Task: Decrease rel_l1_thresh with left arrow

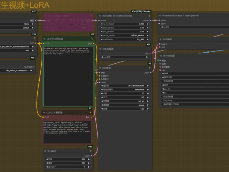Action: point(102,24)
